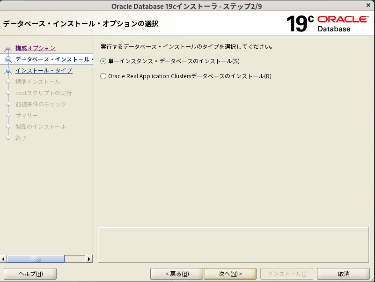The height and width of the screenshot is (282, 375).
Task: Click disabled 製品のインストール step text
Action: 40,127
